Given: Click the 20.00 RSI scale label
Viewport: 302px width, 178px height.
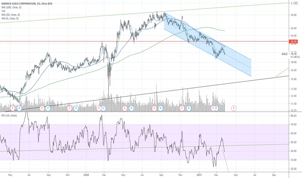Looking at the screenshot, I should 294,169.
